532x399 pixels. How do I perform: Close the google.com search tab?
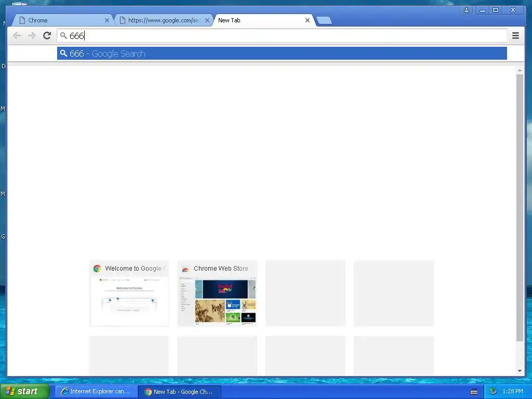(207, 20)
